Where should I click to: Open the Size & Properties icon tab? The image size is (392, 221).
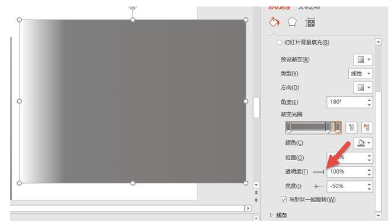point(310,22)
